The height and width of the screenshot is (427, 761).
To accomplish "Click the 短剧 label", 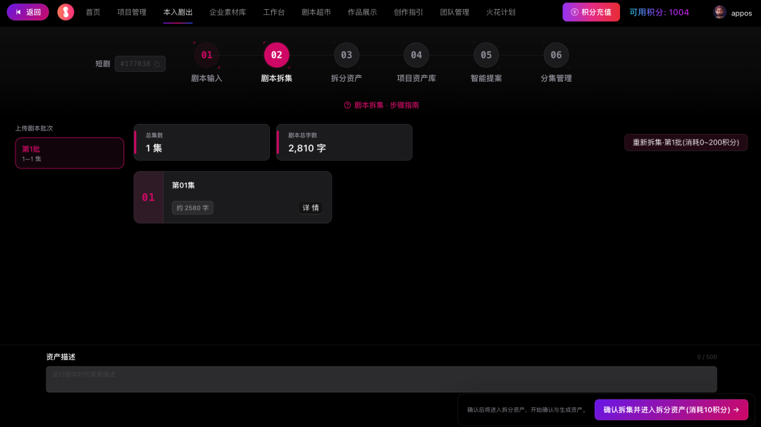I will (x=102, y=63).
